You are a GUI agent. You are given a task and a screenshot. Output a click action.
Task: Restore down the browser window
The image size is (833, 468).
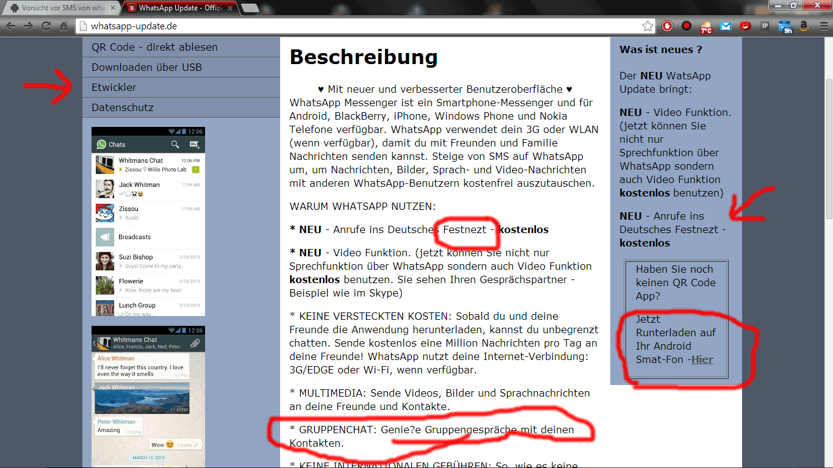click(x=794, y=5)
